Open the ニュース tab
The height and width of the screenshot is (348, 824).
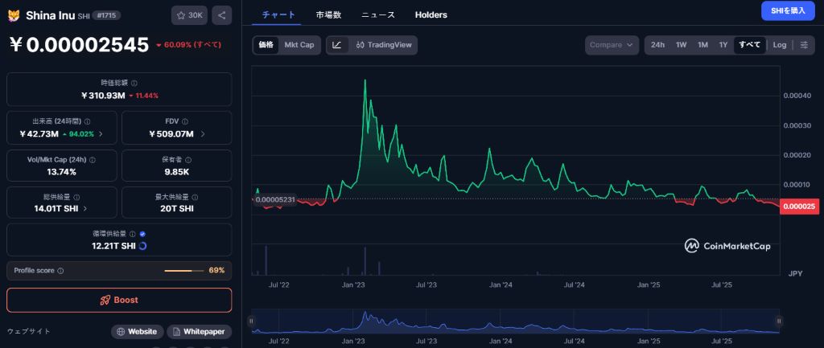click(x=377, y=14)
